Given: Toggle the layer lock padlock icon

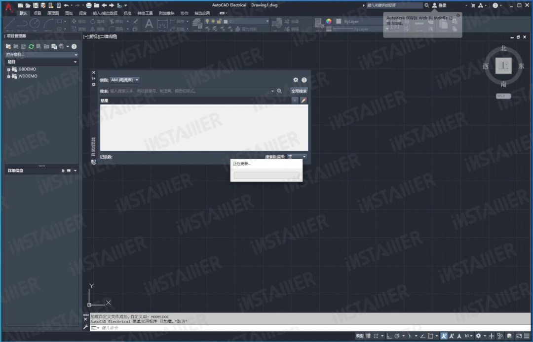Looking at the screenshot, I should (x=219, y=21).
